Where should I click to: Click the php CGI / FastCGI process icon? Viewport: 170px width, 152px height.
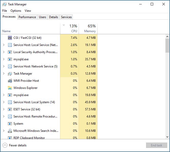pyautogui.click(x=10, y=38)
